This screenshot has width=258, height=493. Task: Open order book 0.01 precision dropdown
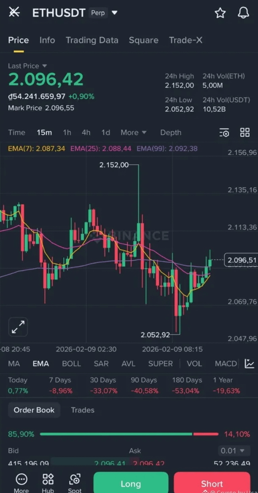(233, 451)
